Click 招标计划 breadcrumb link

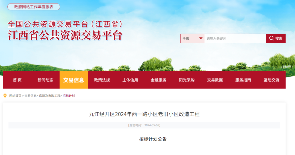point(69,96)
